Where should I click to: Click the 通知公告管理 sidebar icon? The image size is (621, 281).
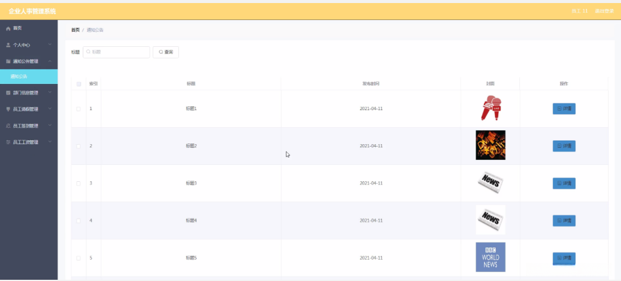pos(8,61)
